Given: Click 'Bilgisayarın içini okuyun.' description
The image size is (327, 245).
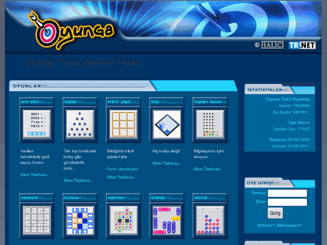Looking at the screenshot, I should [x=209, y=154].
